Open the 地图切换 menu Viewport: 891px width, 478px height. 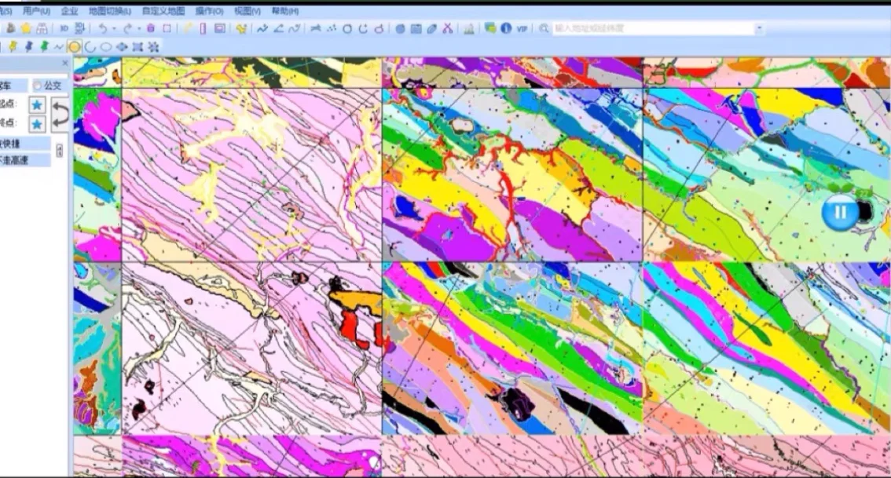[x=109, y=11]
